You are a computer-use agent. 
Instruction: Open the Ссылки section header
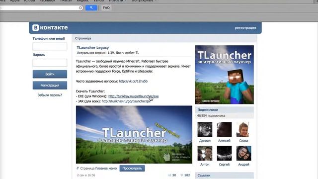204,176
